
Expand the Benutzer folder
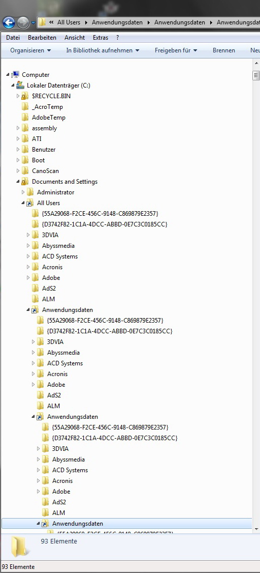(x=18, y=150)
